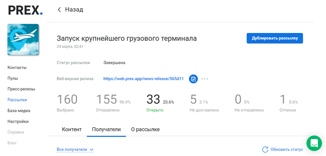Switch to the Контент tab
Image resolution: width=326 pixels, height=156 pixels.
[x=72, y=130]
